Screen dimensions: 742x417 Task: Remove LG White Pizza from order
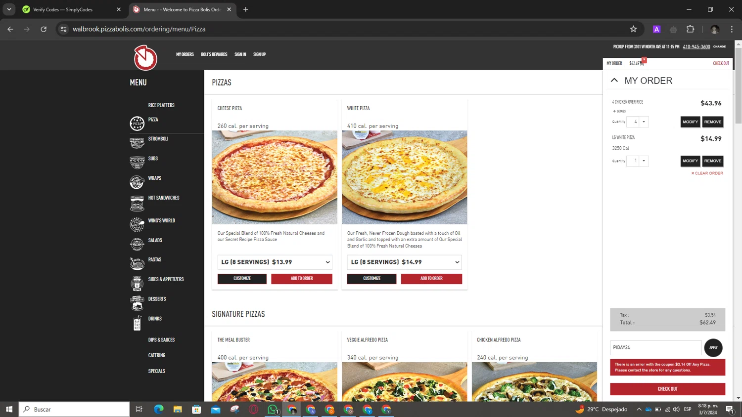(712, 161)
